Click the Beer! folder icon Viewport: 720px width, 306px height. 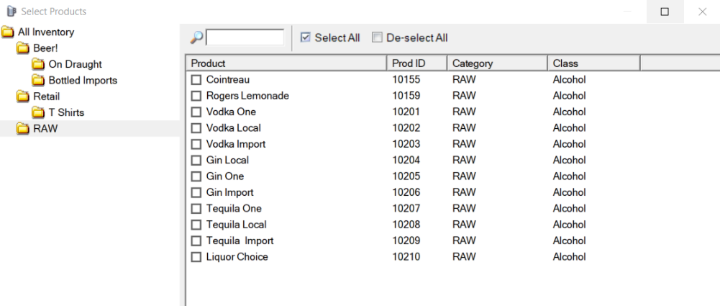click(x=22, y=48)
